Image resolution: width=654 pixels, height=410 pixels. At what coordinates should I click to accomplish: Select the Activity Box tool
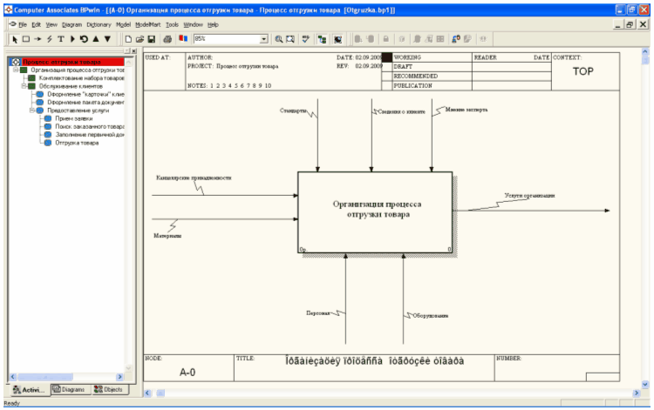26,39
